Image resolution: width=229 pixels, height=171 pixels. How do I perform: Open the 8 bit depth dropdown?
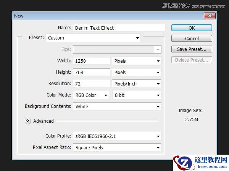137,95
